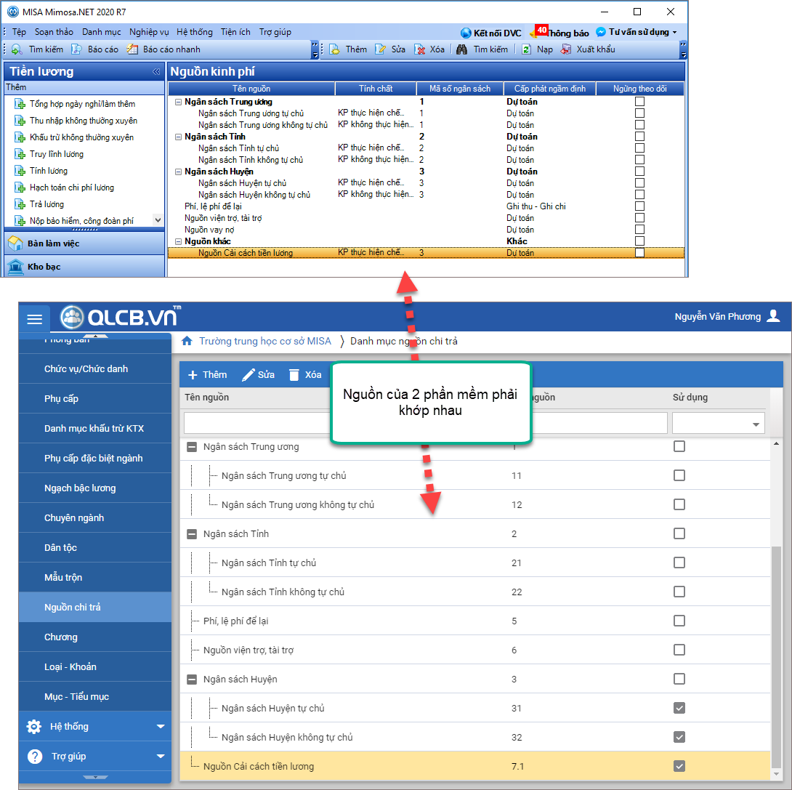Collapse Ngân sách Trung ương node in Mimosa

(178, 102)
